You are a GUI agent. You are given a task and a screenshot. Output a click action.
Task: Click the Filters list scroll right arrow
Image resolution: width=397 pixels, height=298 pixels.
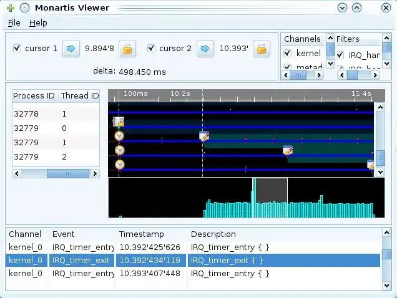point(375,75)
